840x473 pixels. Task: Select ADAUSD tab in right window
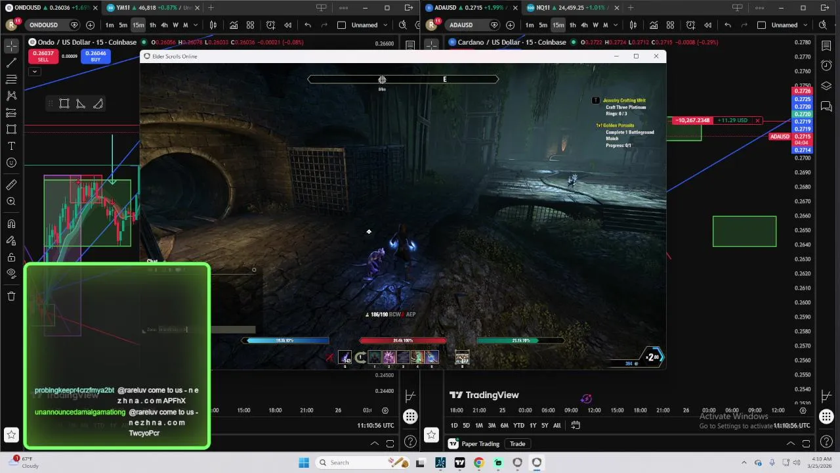coord(471,8)
